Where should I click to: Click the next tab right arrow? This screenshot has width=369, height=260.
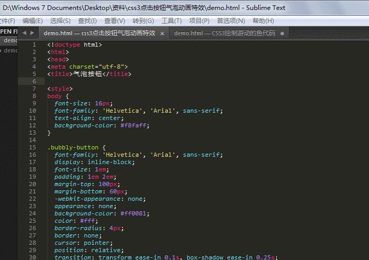(32, 33)
